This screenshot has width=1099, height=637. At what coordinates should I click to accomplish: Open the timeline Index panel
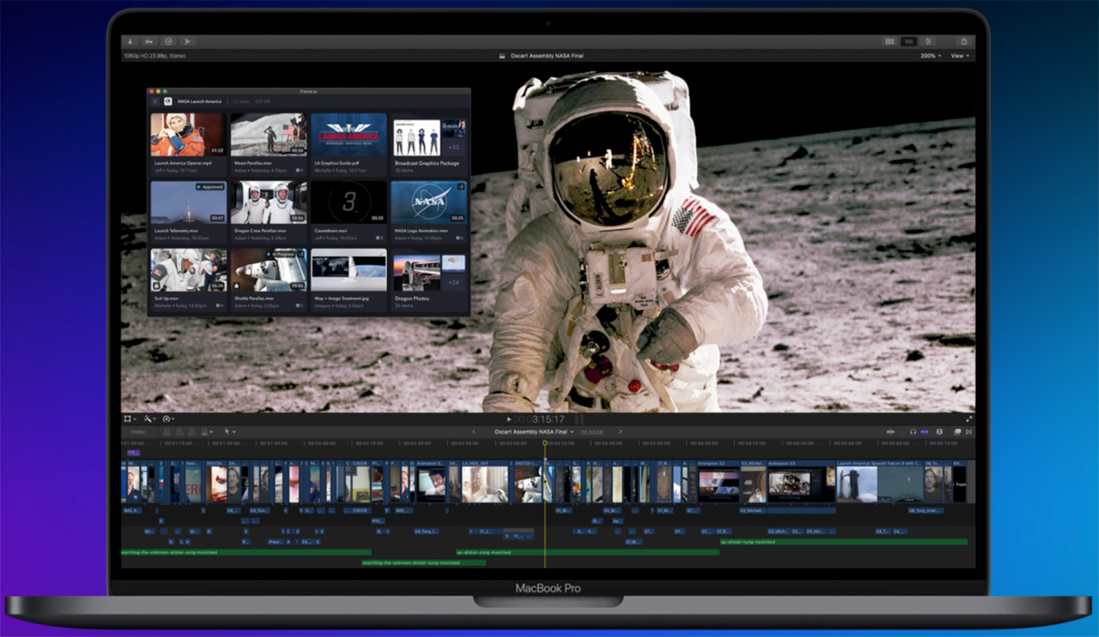(x=137, y=432)
